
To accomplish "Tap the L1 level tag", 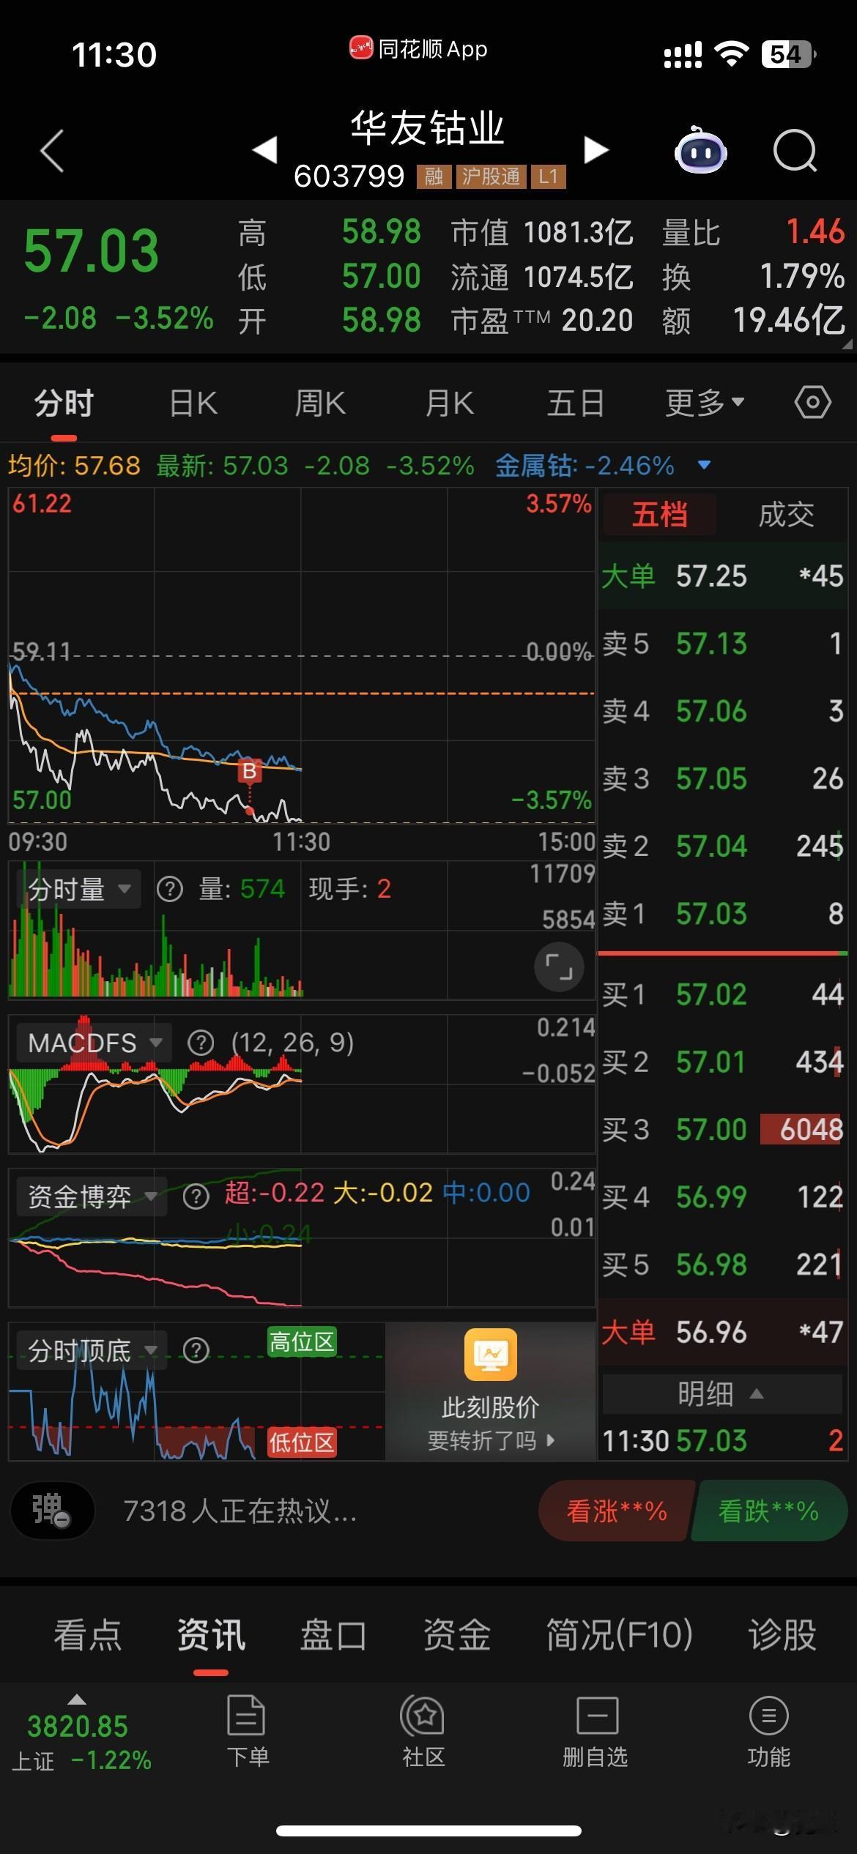I will tap(548, 176).
